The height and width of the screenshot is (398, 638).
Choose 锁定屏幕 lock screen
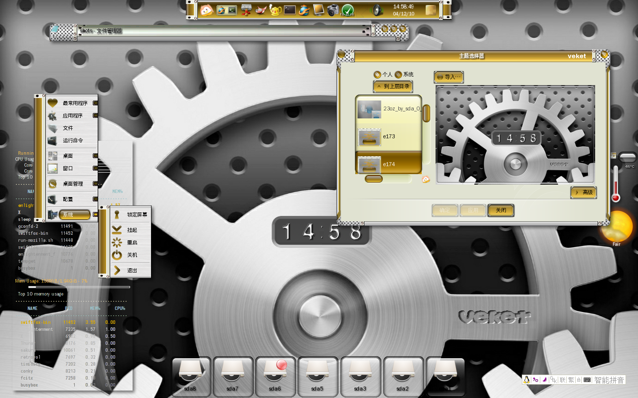131,214
